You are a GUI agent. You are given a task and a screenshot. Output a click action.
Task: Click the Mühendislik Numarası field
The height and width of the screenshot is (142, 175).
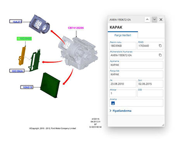[x=136, y=55]
